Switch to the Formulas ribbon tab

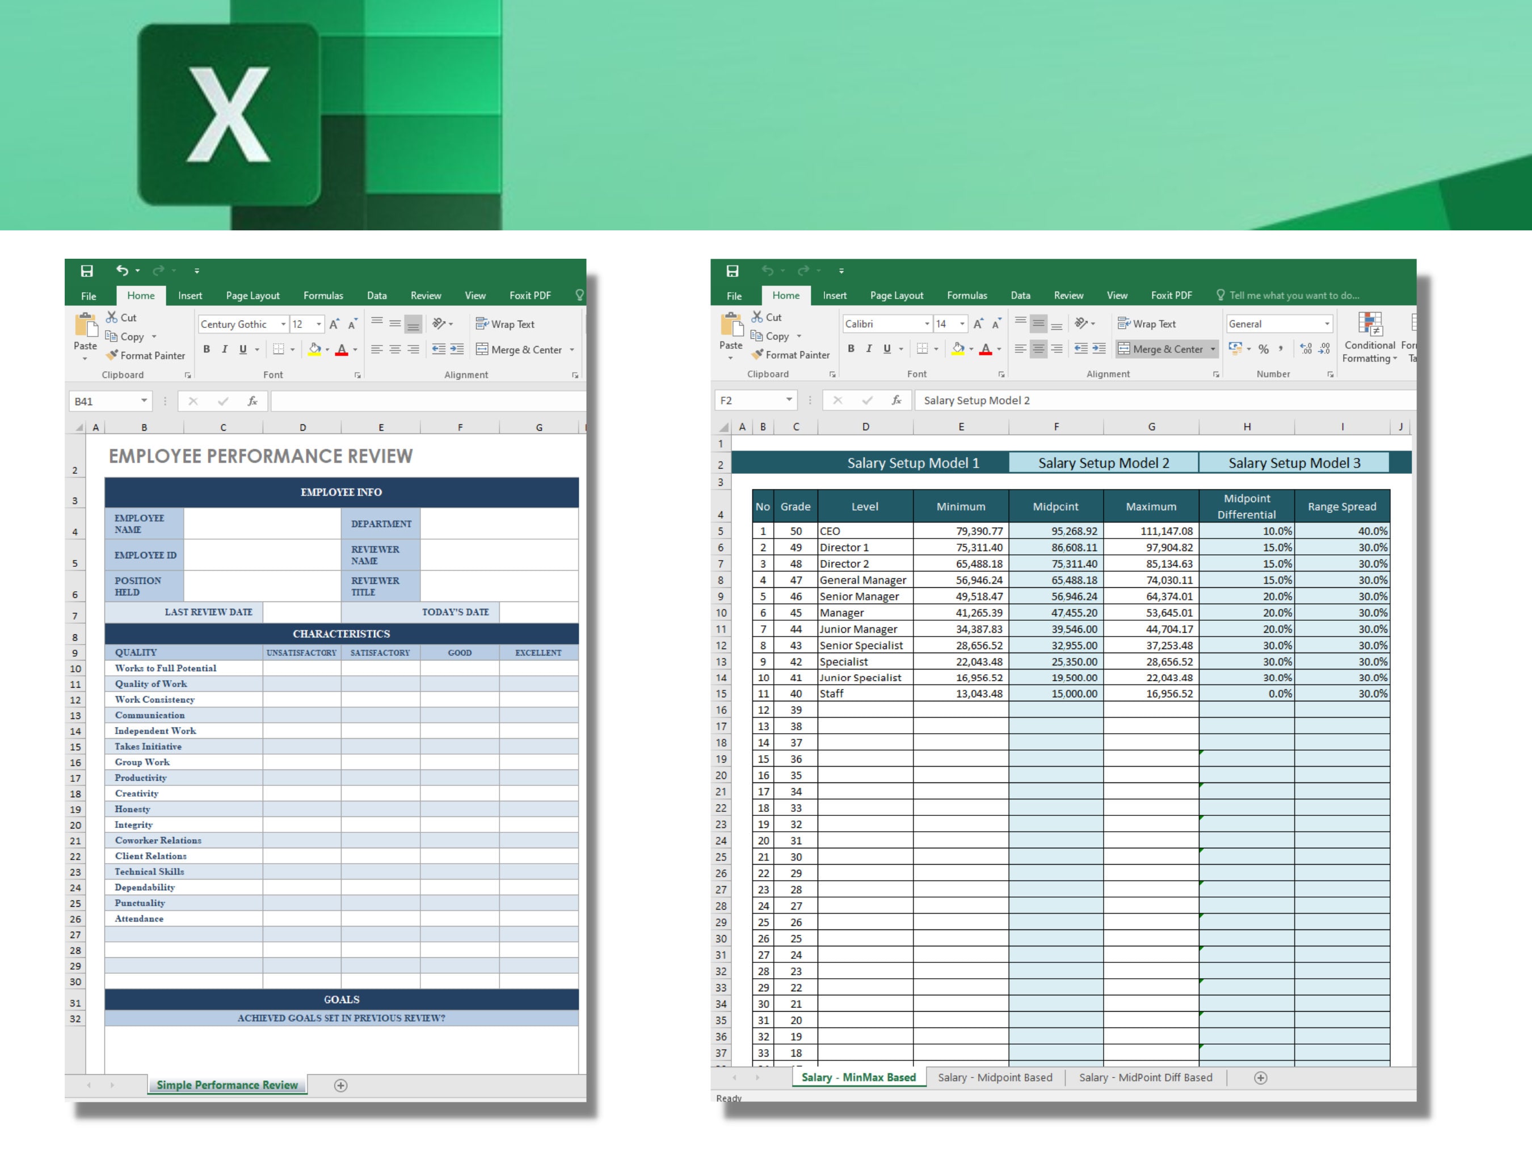(x=967, y=295)
